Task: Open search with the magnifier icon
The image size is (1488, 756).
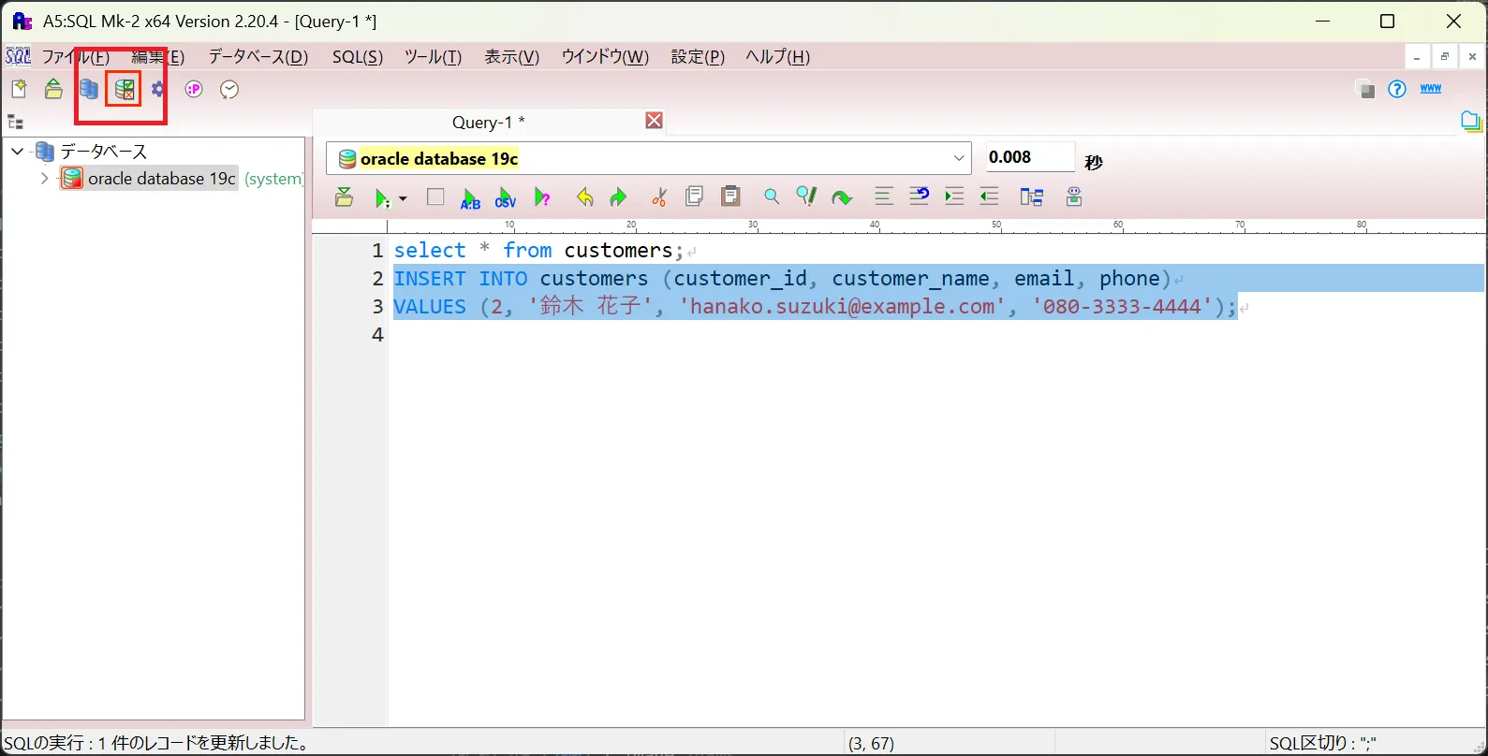Action: (771, 196)
